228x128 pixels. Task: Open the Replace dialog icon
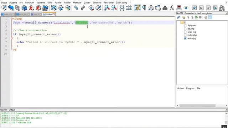98,8
